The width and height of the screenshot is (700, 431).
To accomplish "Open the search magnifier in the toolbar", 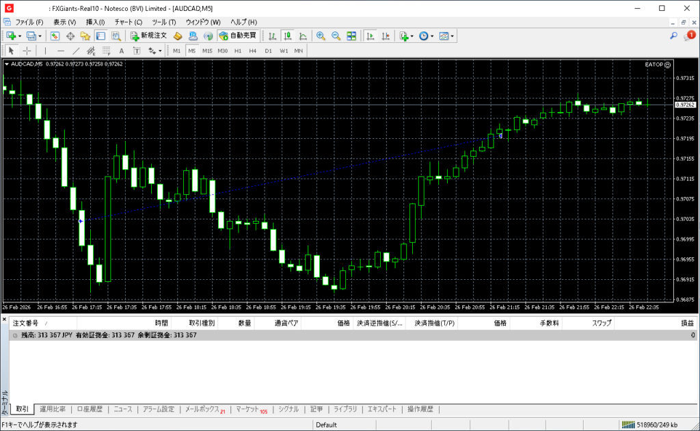I will pos(673,36).
